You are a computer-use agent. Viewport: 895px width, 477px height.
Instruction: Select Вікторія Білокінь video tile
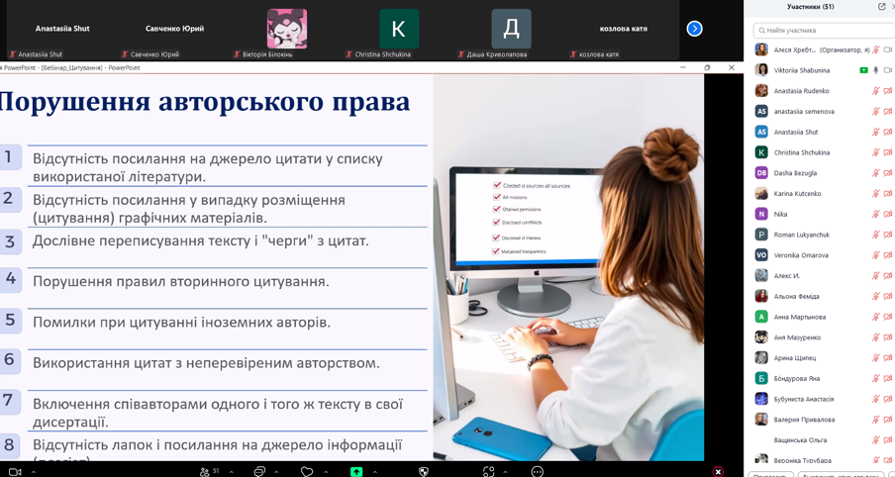(x=287, y=31)
